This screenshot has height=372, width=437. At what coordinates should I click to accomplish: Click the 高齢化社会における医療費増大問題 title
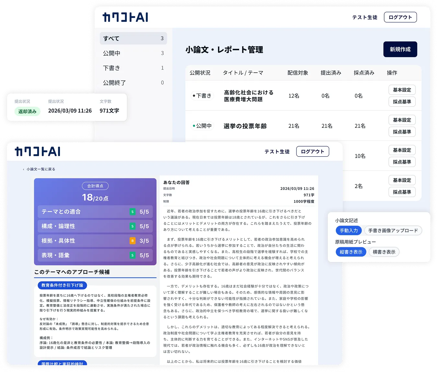pyautogui.click(x=249, y=96)
